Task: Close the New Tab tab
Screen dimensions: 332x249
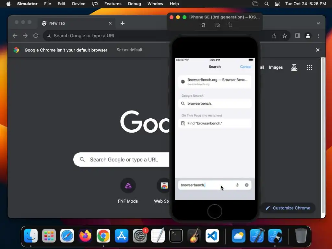Action: [110, 23]
